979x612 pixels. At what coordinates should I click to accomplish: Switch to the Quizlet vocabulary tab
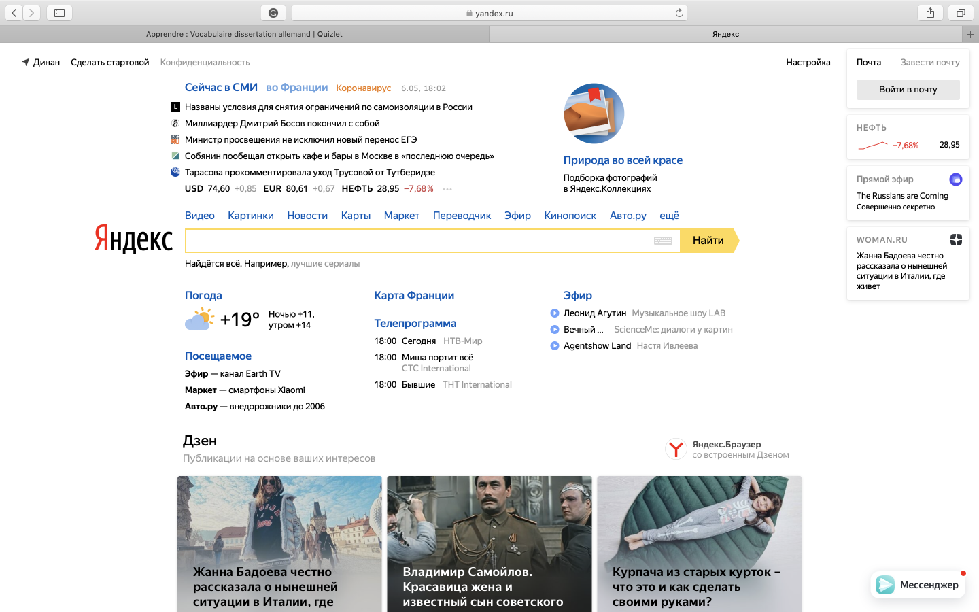[x=244, y=34]
